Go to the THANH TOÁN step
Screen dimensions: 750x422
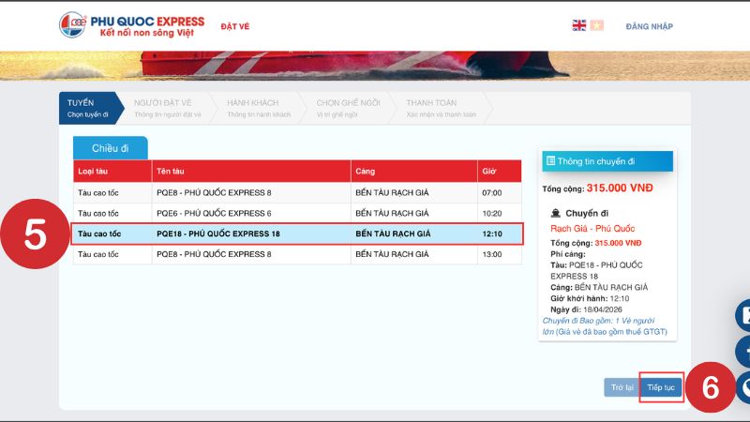(x=441, y=108)
